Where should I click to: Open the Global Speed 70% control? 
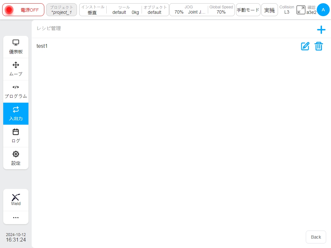pos(221,10)
